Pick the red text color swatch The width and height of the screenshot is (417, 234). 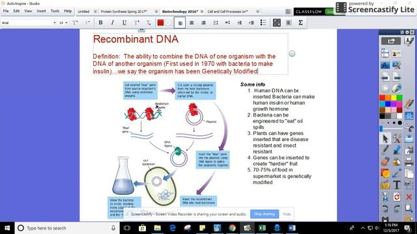[x=160, y=23]
